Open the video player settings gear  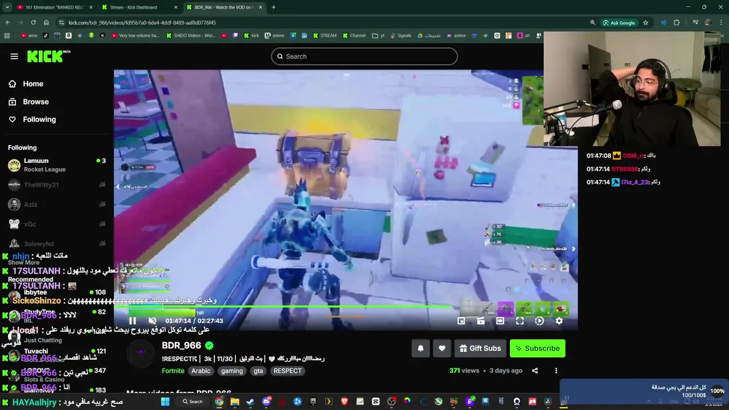pos(559,321)
